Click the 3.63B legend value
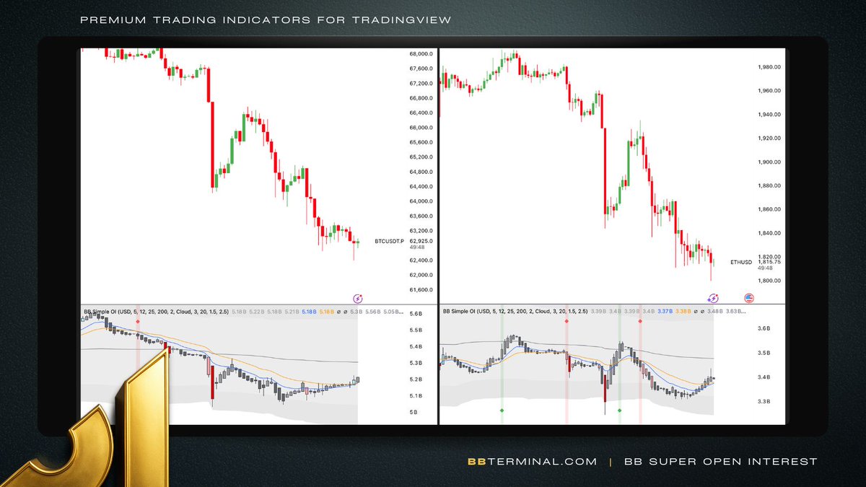The image size is (866, 487). point(735,312)
